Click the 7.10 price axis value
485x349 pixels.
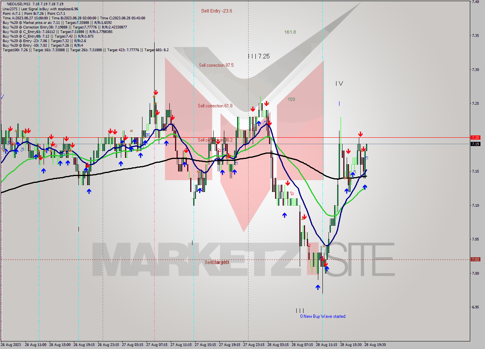(x=475, y=205)
